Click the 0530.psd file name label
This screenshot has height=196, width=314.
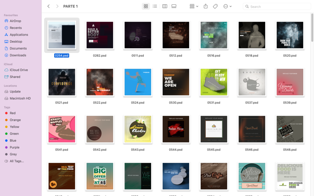(176, 103)
